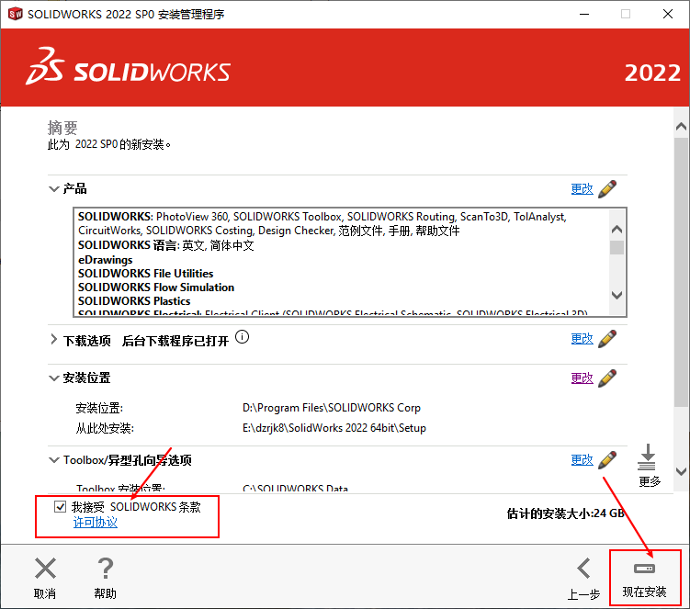The width and height of the screenshot is (690, 609).
Task: Click the main vertical scrollbar thumb
Action: coord(681,273)
